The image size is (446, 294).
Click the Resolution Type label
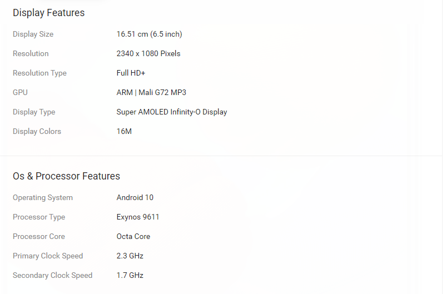39,73
